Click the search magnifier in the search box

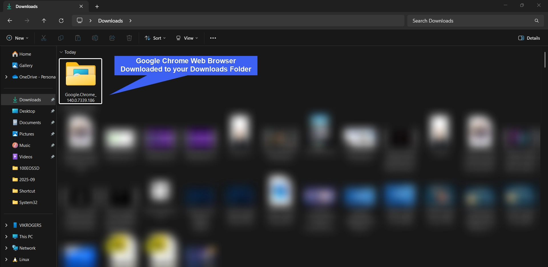pos(536,21)
